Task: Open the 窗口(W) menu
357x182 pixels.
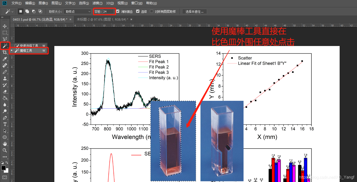Action: 137,3
